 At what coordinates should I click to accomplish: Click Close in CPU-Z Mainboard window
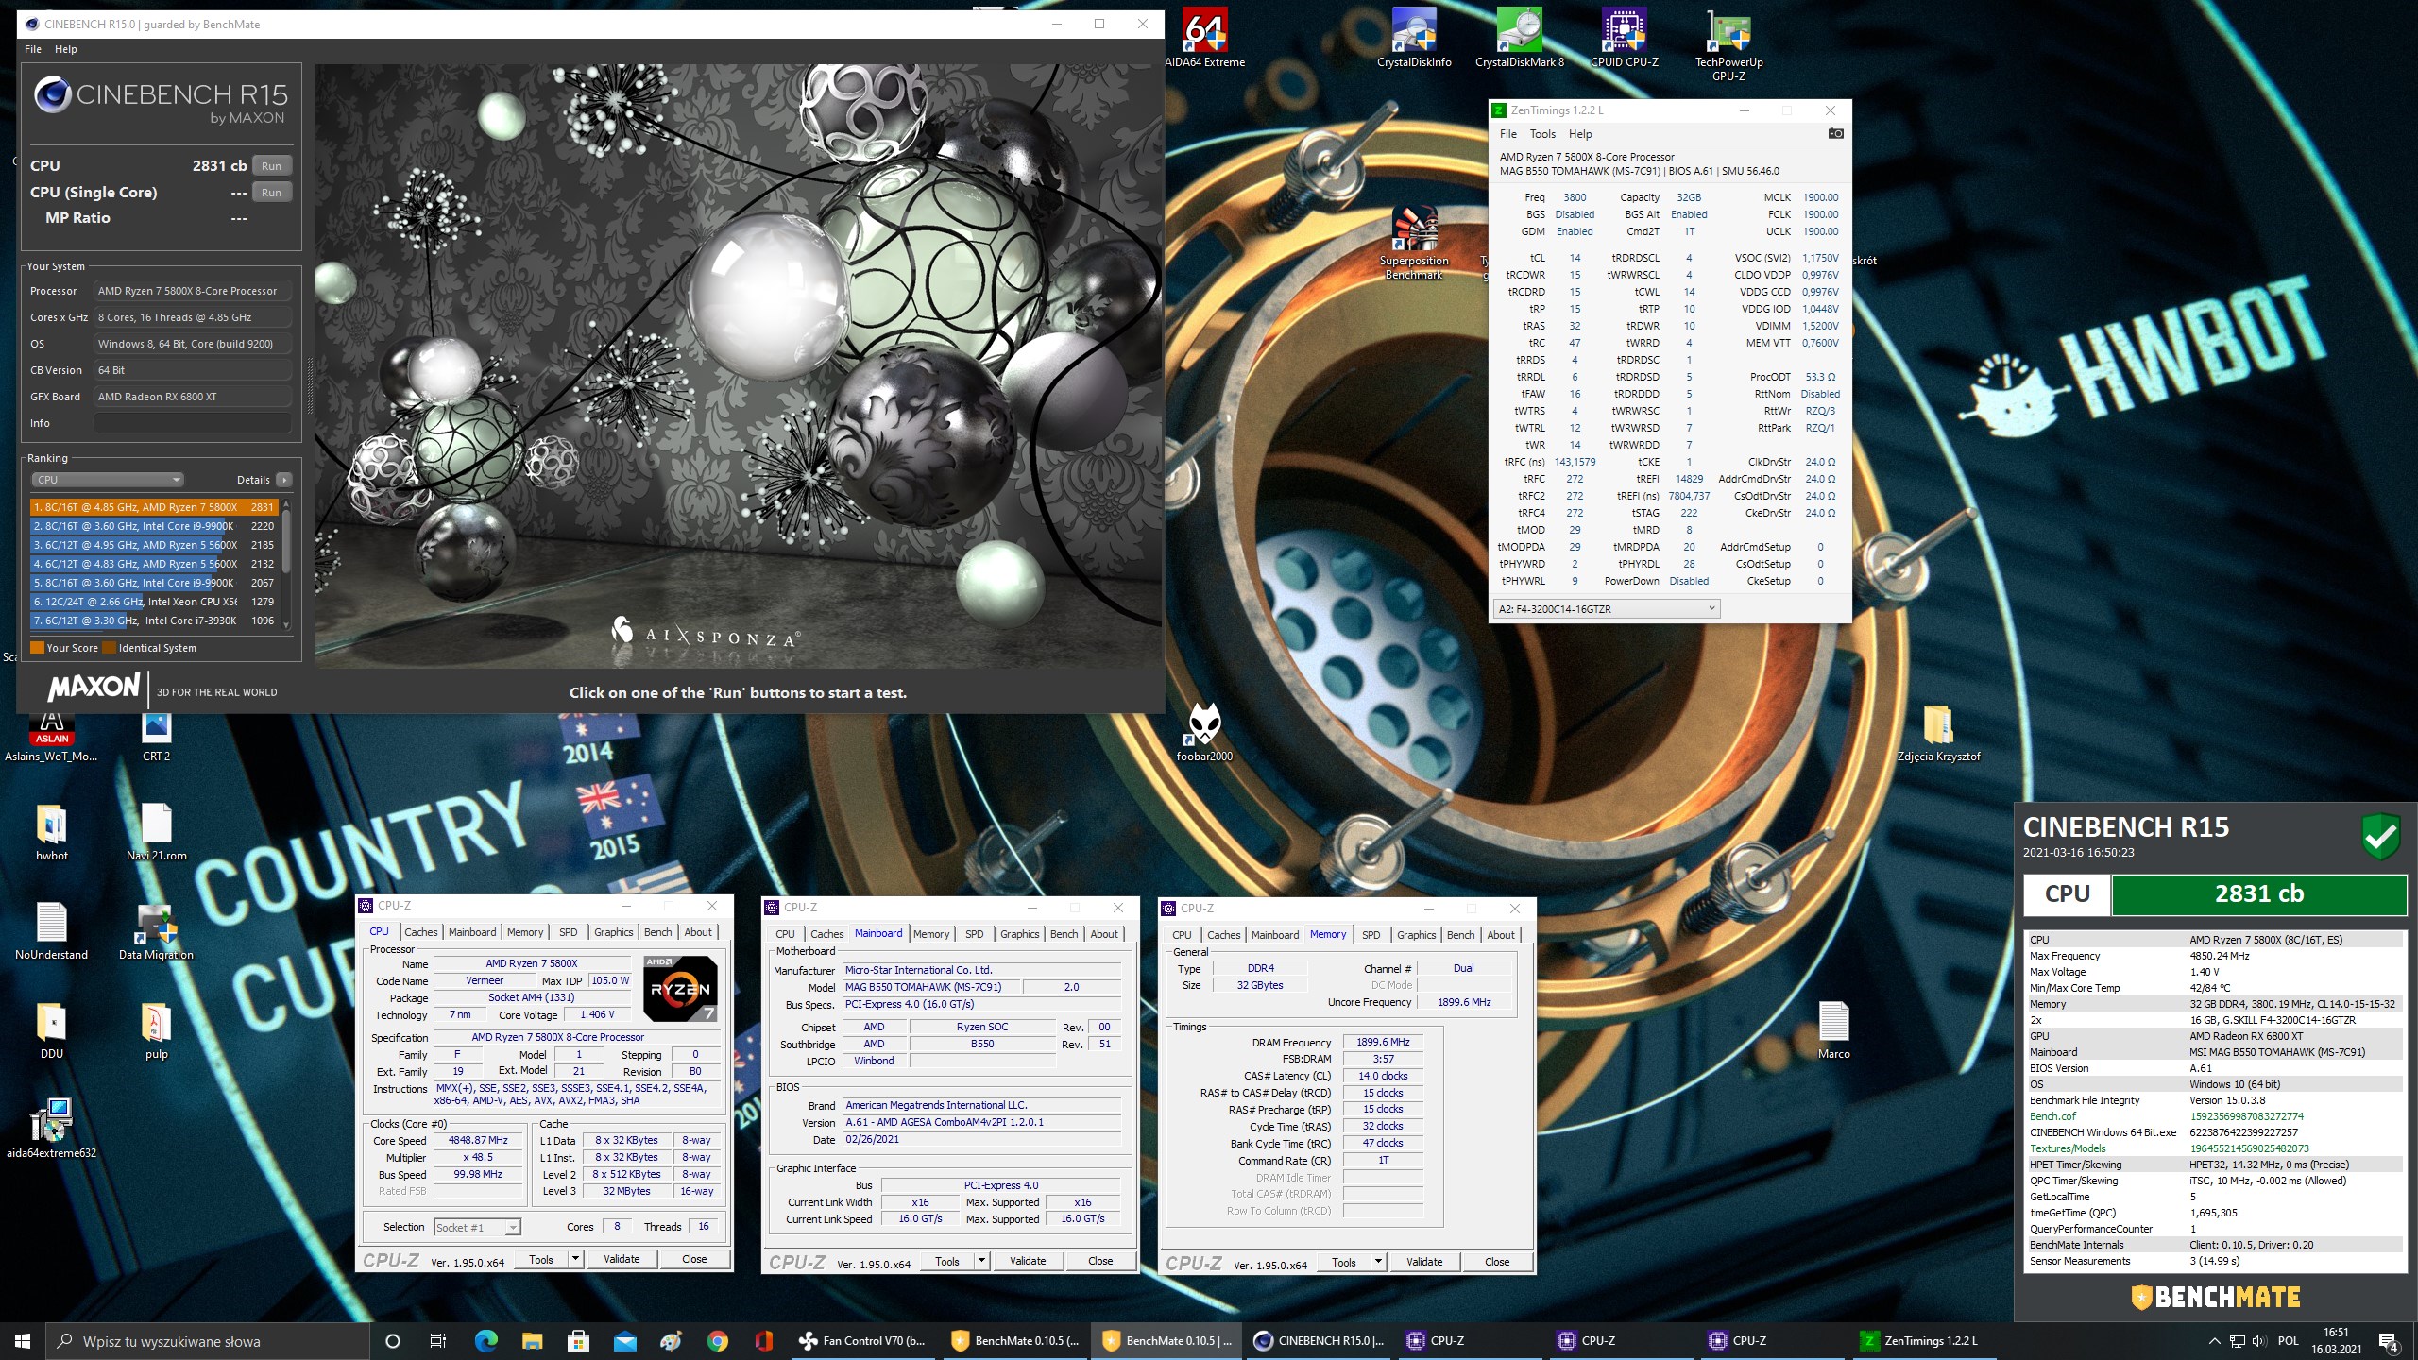point(1100,1261)
